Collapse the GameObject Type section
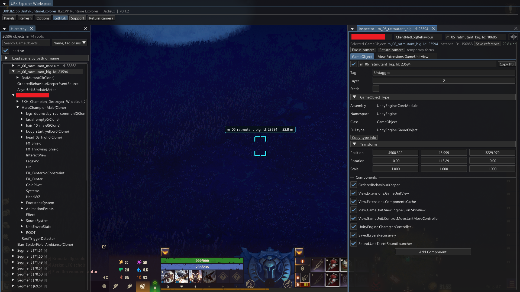 (x=354, y=97)
